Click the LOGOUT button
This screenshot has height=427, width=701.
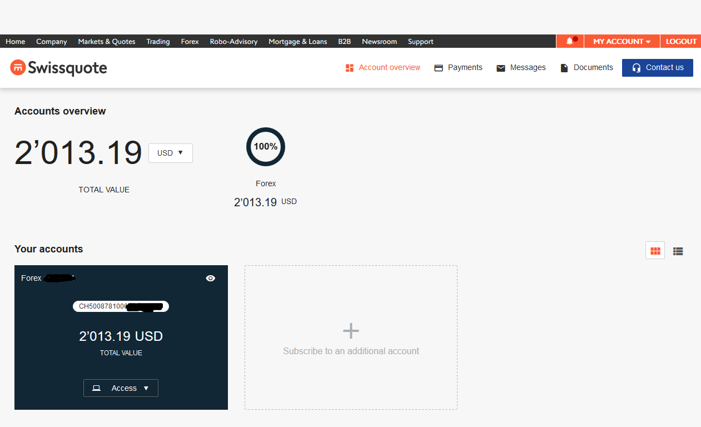[681, 41]
